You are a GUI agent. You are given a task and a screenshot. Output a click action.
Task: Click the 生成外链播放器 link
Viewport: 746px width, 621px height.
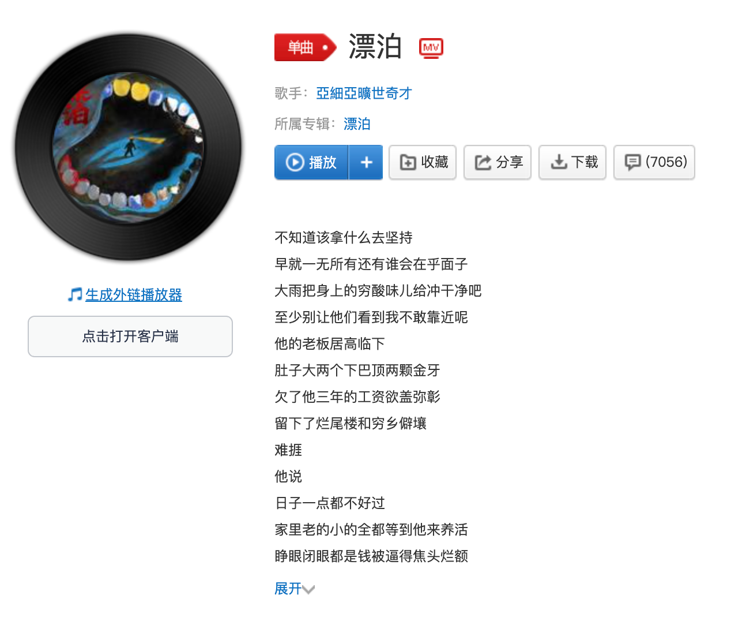click(x=134, y=294)
